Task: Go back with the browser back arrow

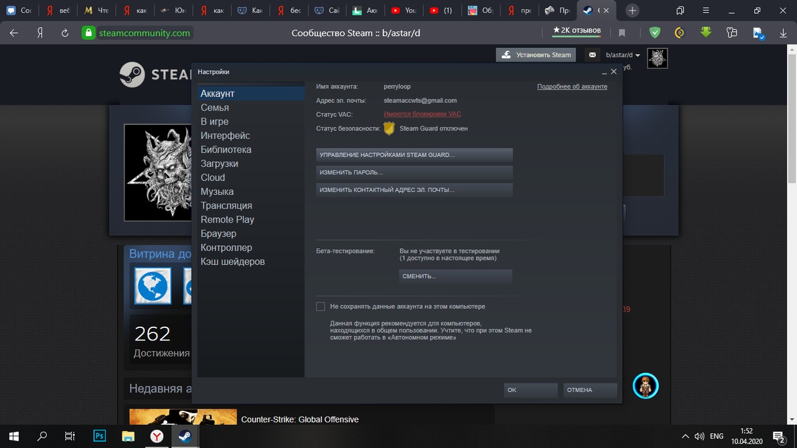Action: (14, 33)
